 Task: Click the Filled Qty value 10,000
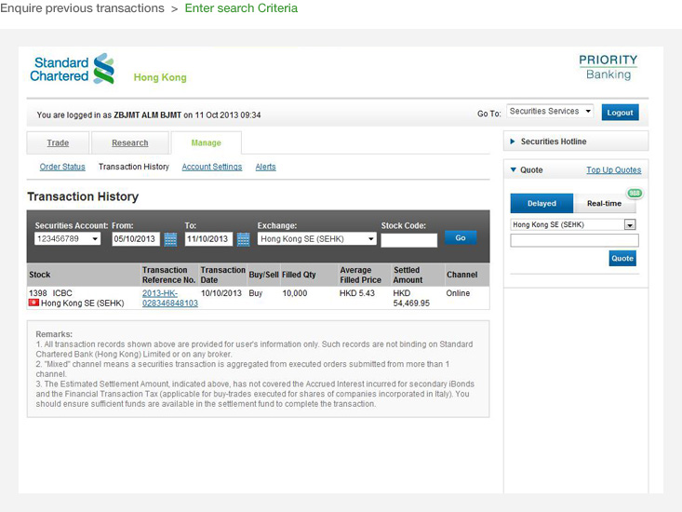point(294,293)
